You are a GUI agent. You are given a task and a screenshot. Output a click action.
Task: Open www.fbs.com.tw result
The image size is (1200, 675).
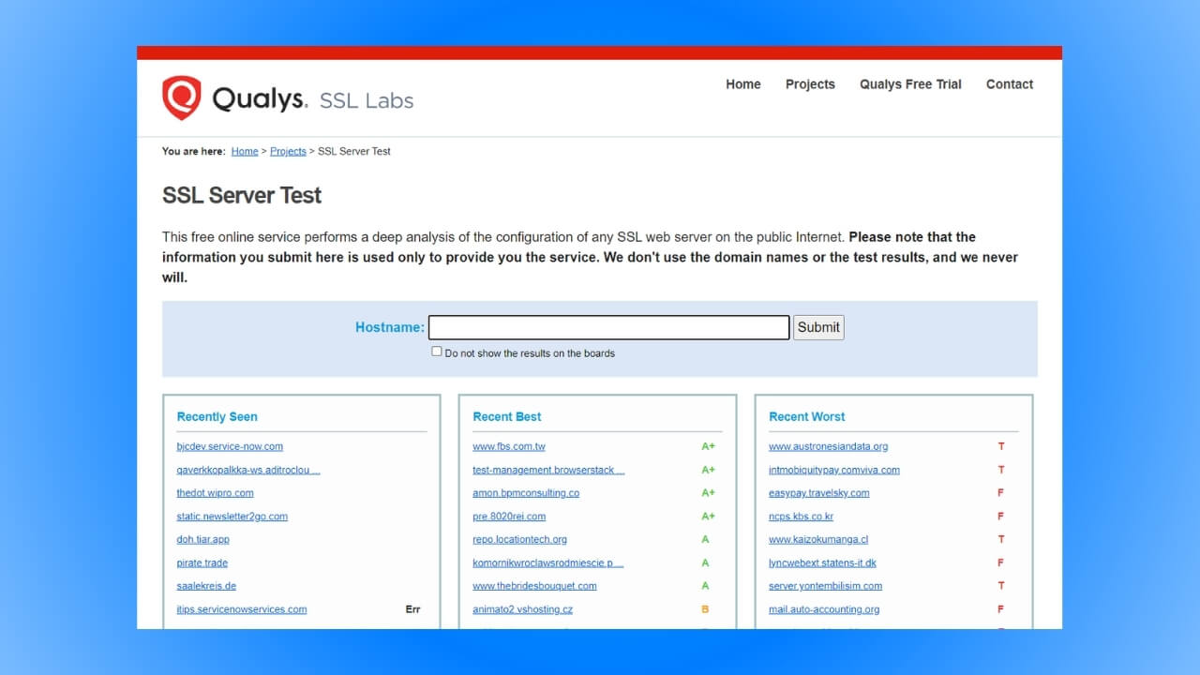(x=509, y=446)
